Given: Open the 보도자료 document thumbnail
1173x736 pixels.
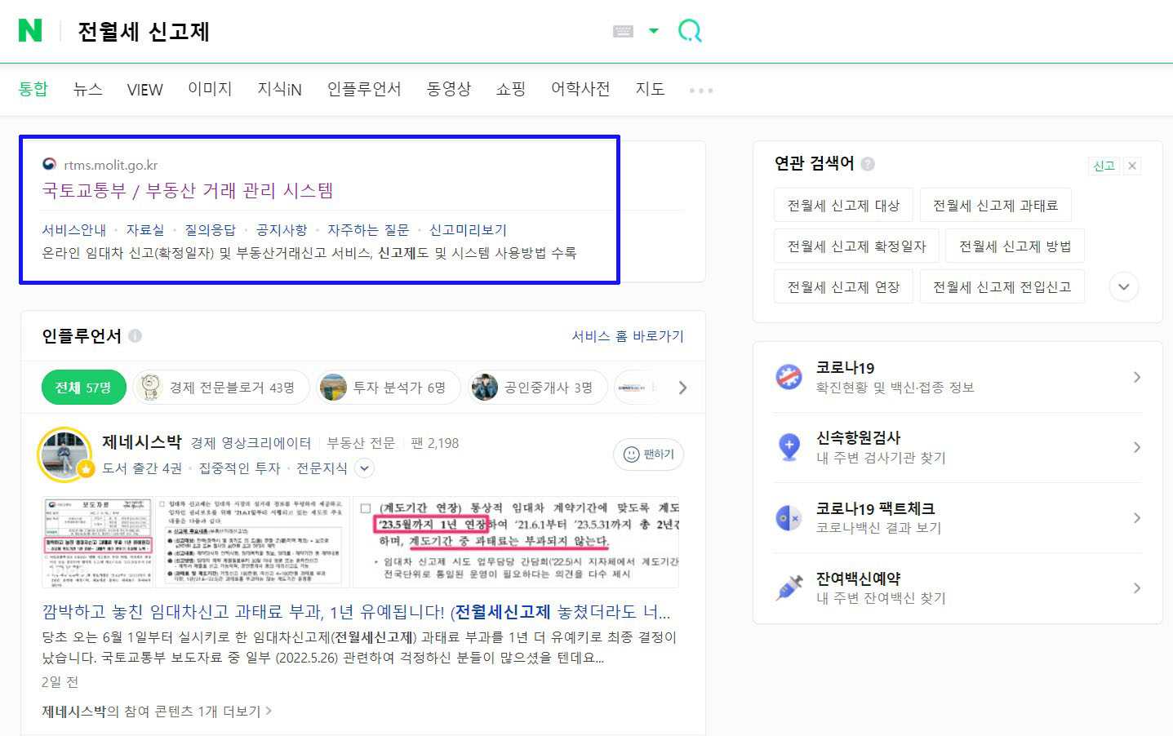Looking at the screenshot, I should [x=98, y=542].
